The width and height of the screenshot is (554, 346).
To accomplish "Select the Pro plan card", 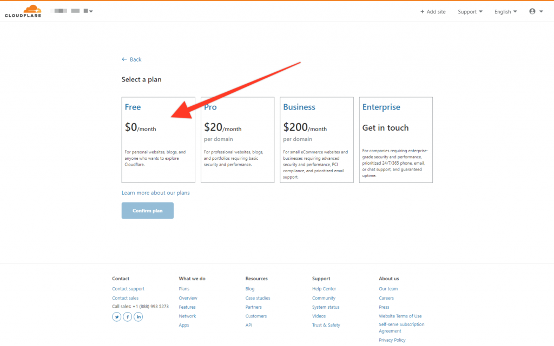I will point(238,140).
